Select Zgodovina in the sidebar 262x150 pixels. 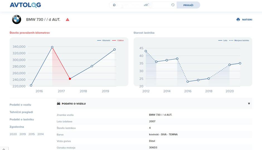[x=17, y=127]
